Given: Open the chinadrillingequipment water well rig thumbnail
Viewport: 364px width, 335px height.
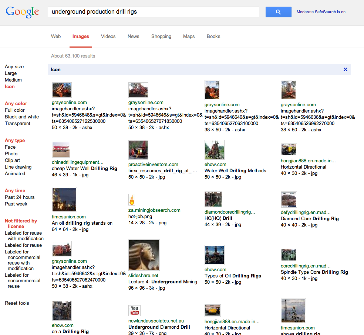Looking at the screenshot, I should coord(61,149).
